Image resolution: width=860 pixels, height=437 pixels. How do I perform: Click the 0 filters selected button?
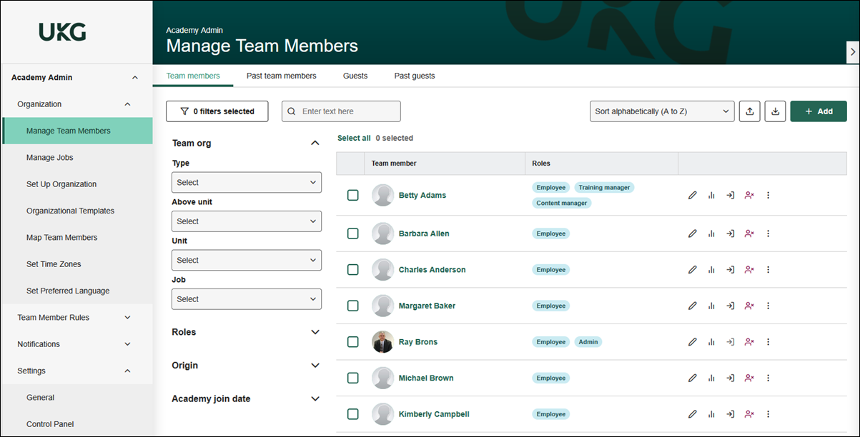click(x=217, y=111)
